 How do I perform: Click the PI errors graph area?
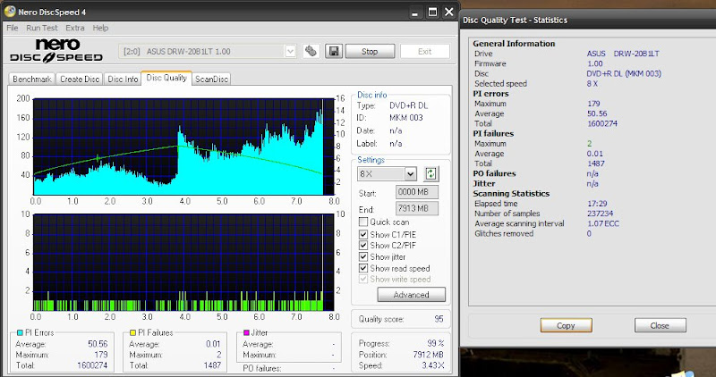click(x=184, y=147)
